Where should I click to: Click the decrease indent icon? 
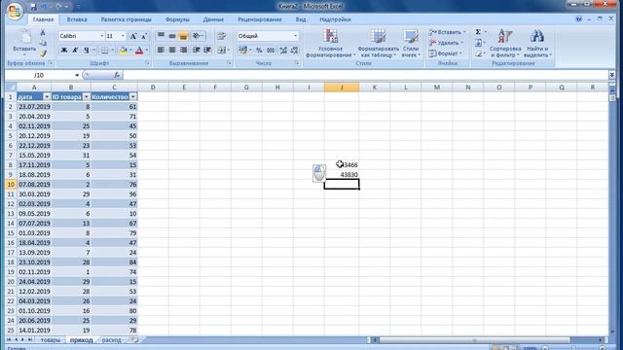coord(197,50)
